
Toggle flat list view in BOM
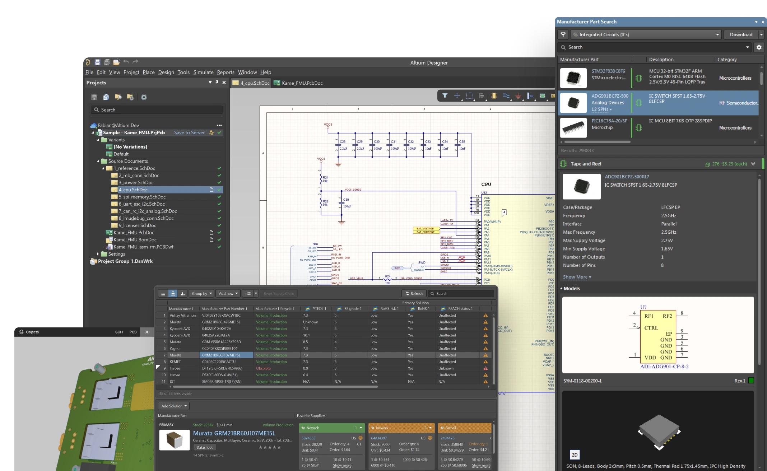tap(163, 294)
